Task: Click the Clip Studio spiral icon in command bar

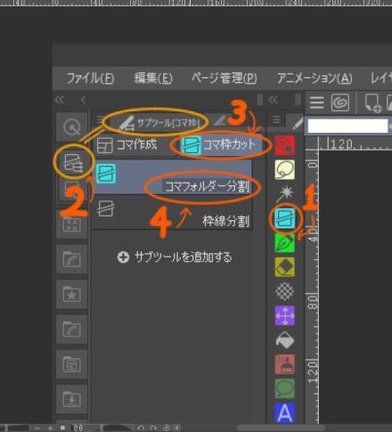Action: click(340, 102)
